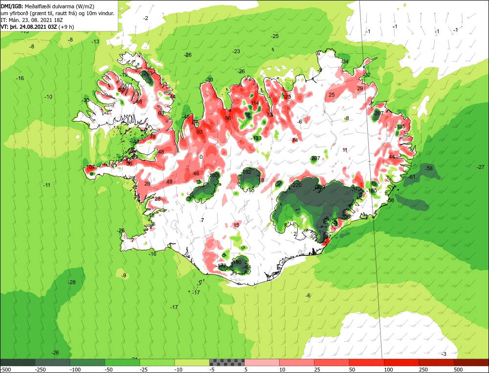Pick the legend swatch between -250 and -100

[x=53, y=362]
